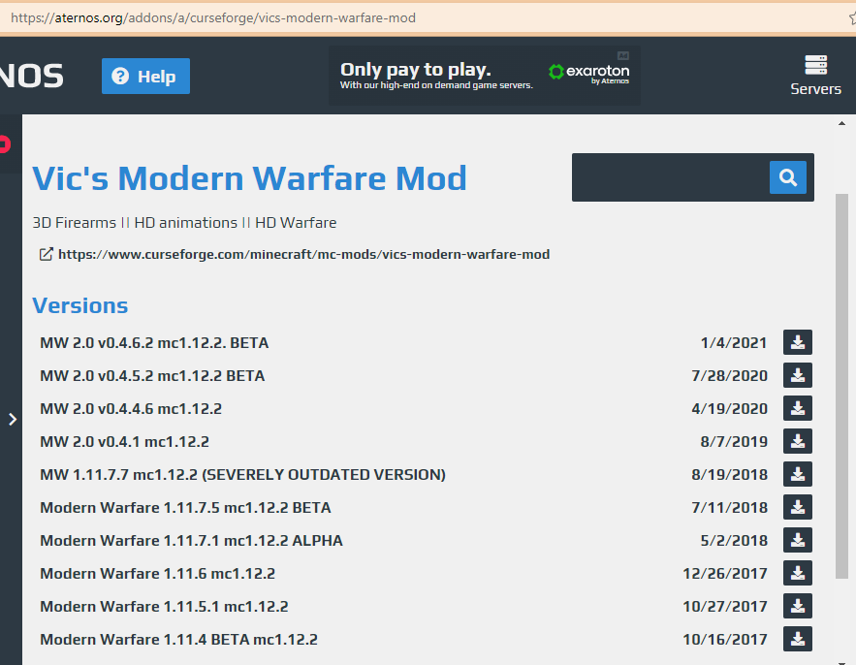The width and height of the screenshot is (856, 665).
Task: Select Modern Warfare 1.11.7.1 mc1.12.2 ALPHA text
Action: tap(192, 541)
